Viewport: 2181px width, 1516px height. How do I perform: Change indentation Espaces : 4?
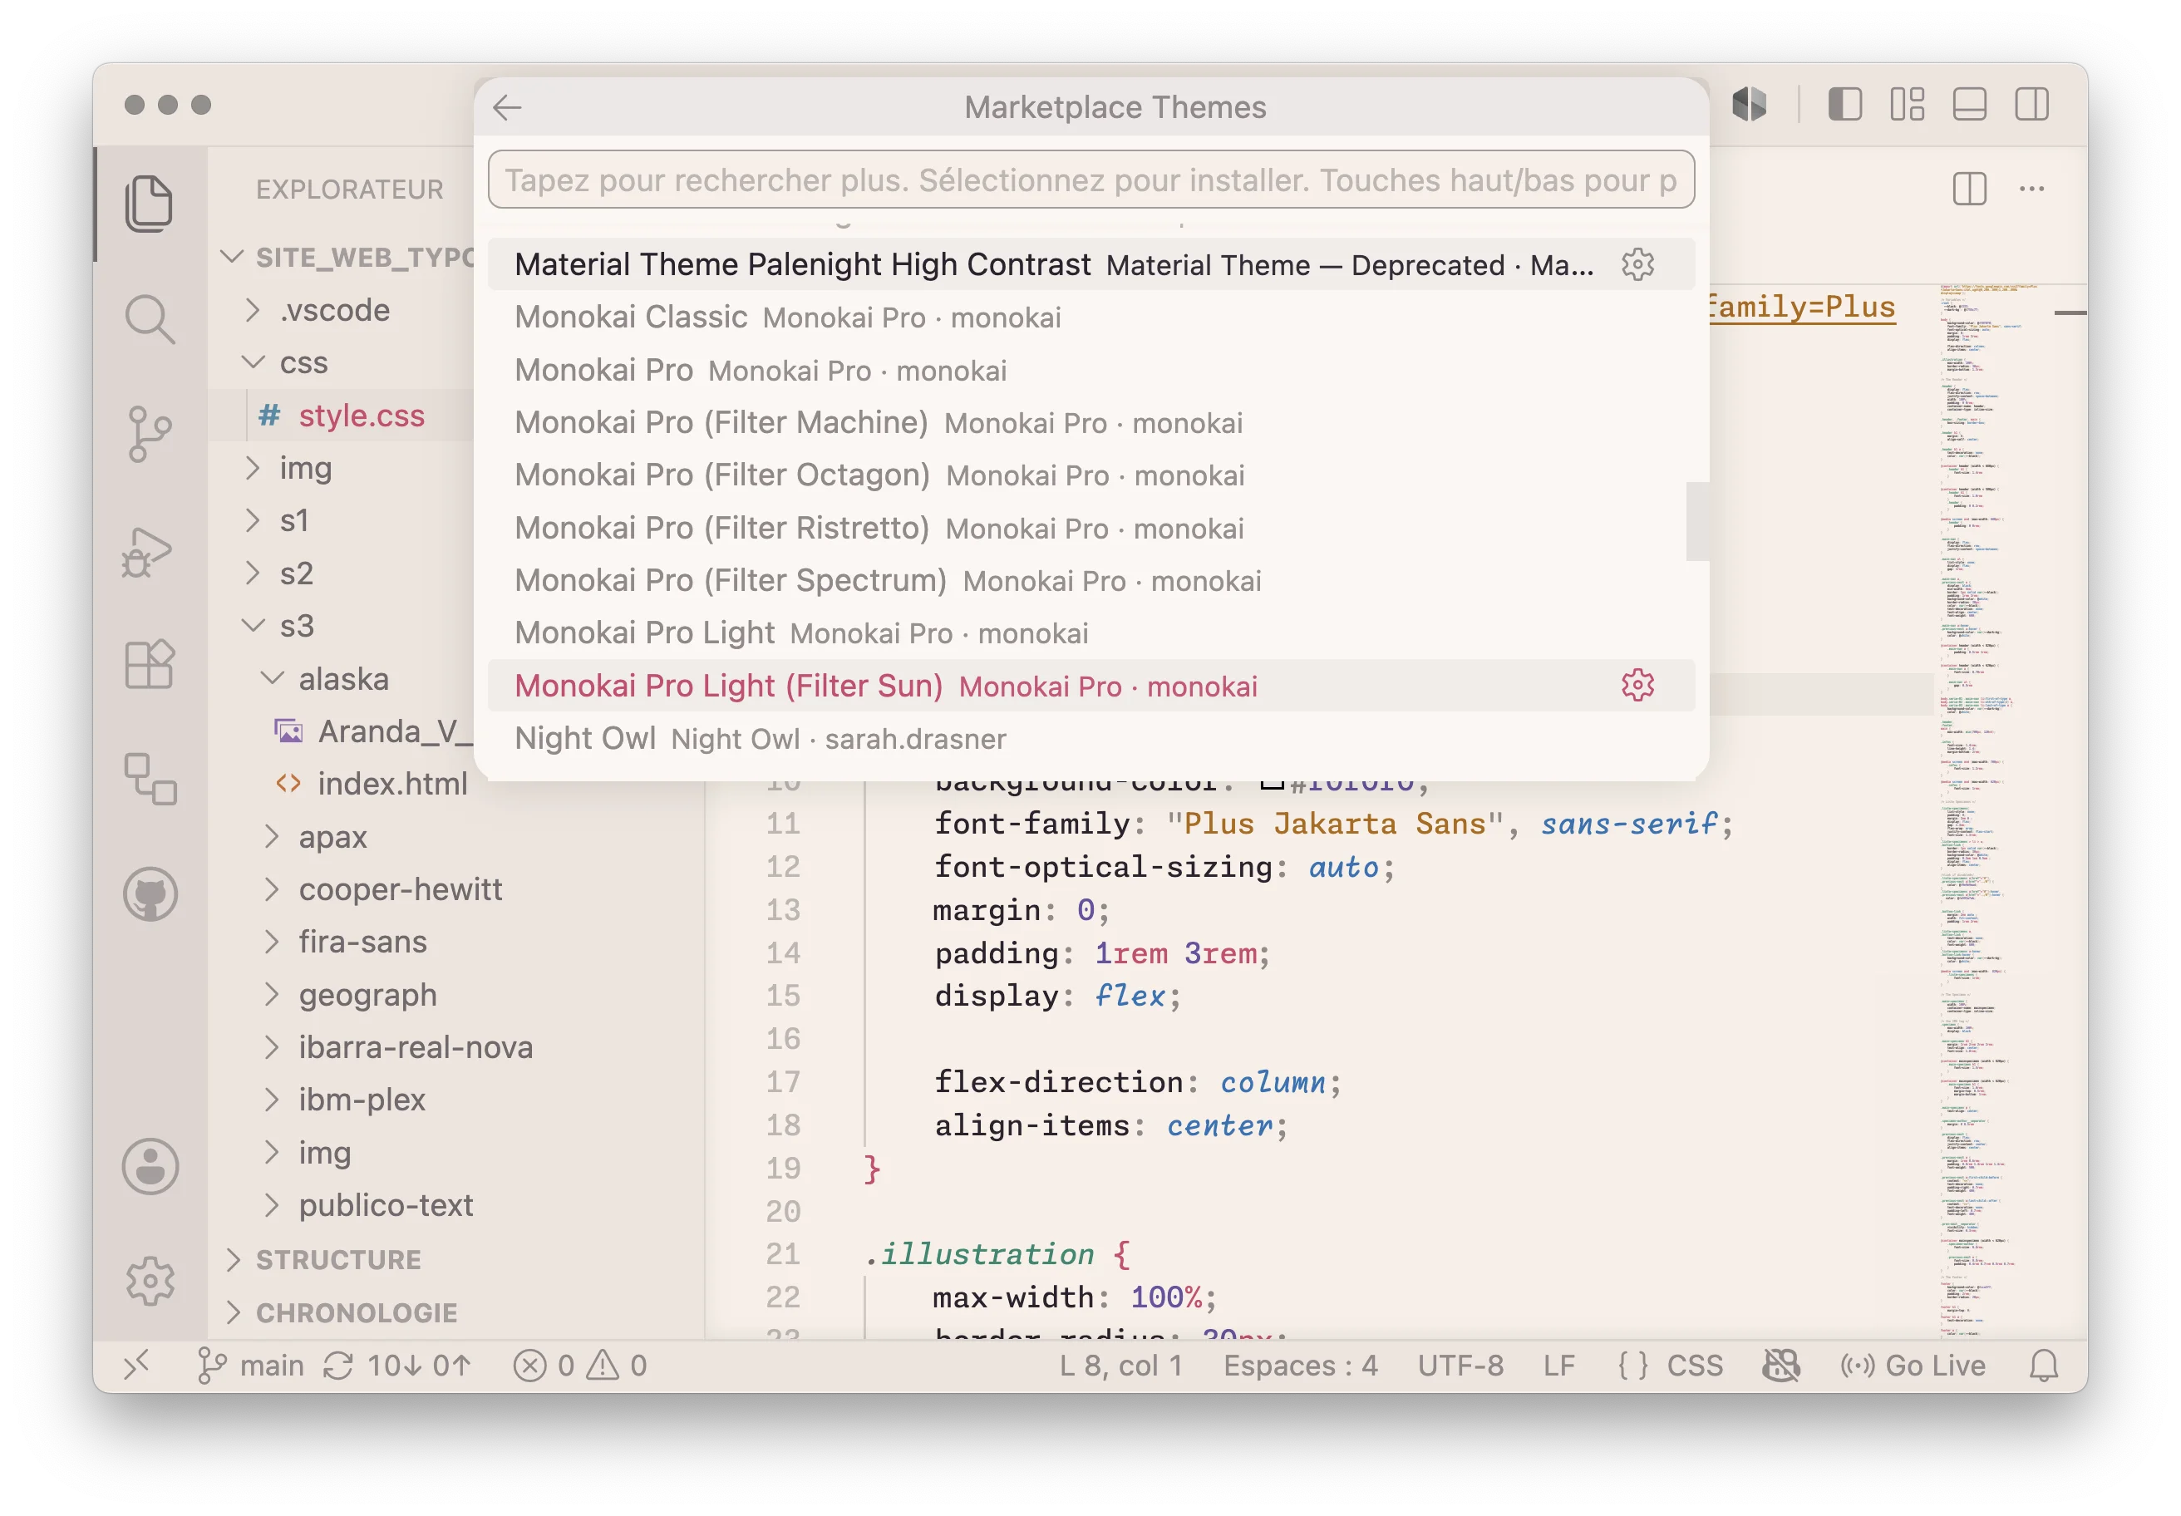[x=1299, y=1365]
